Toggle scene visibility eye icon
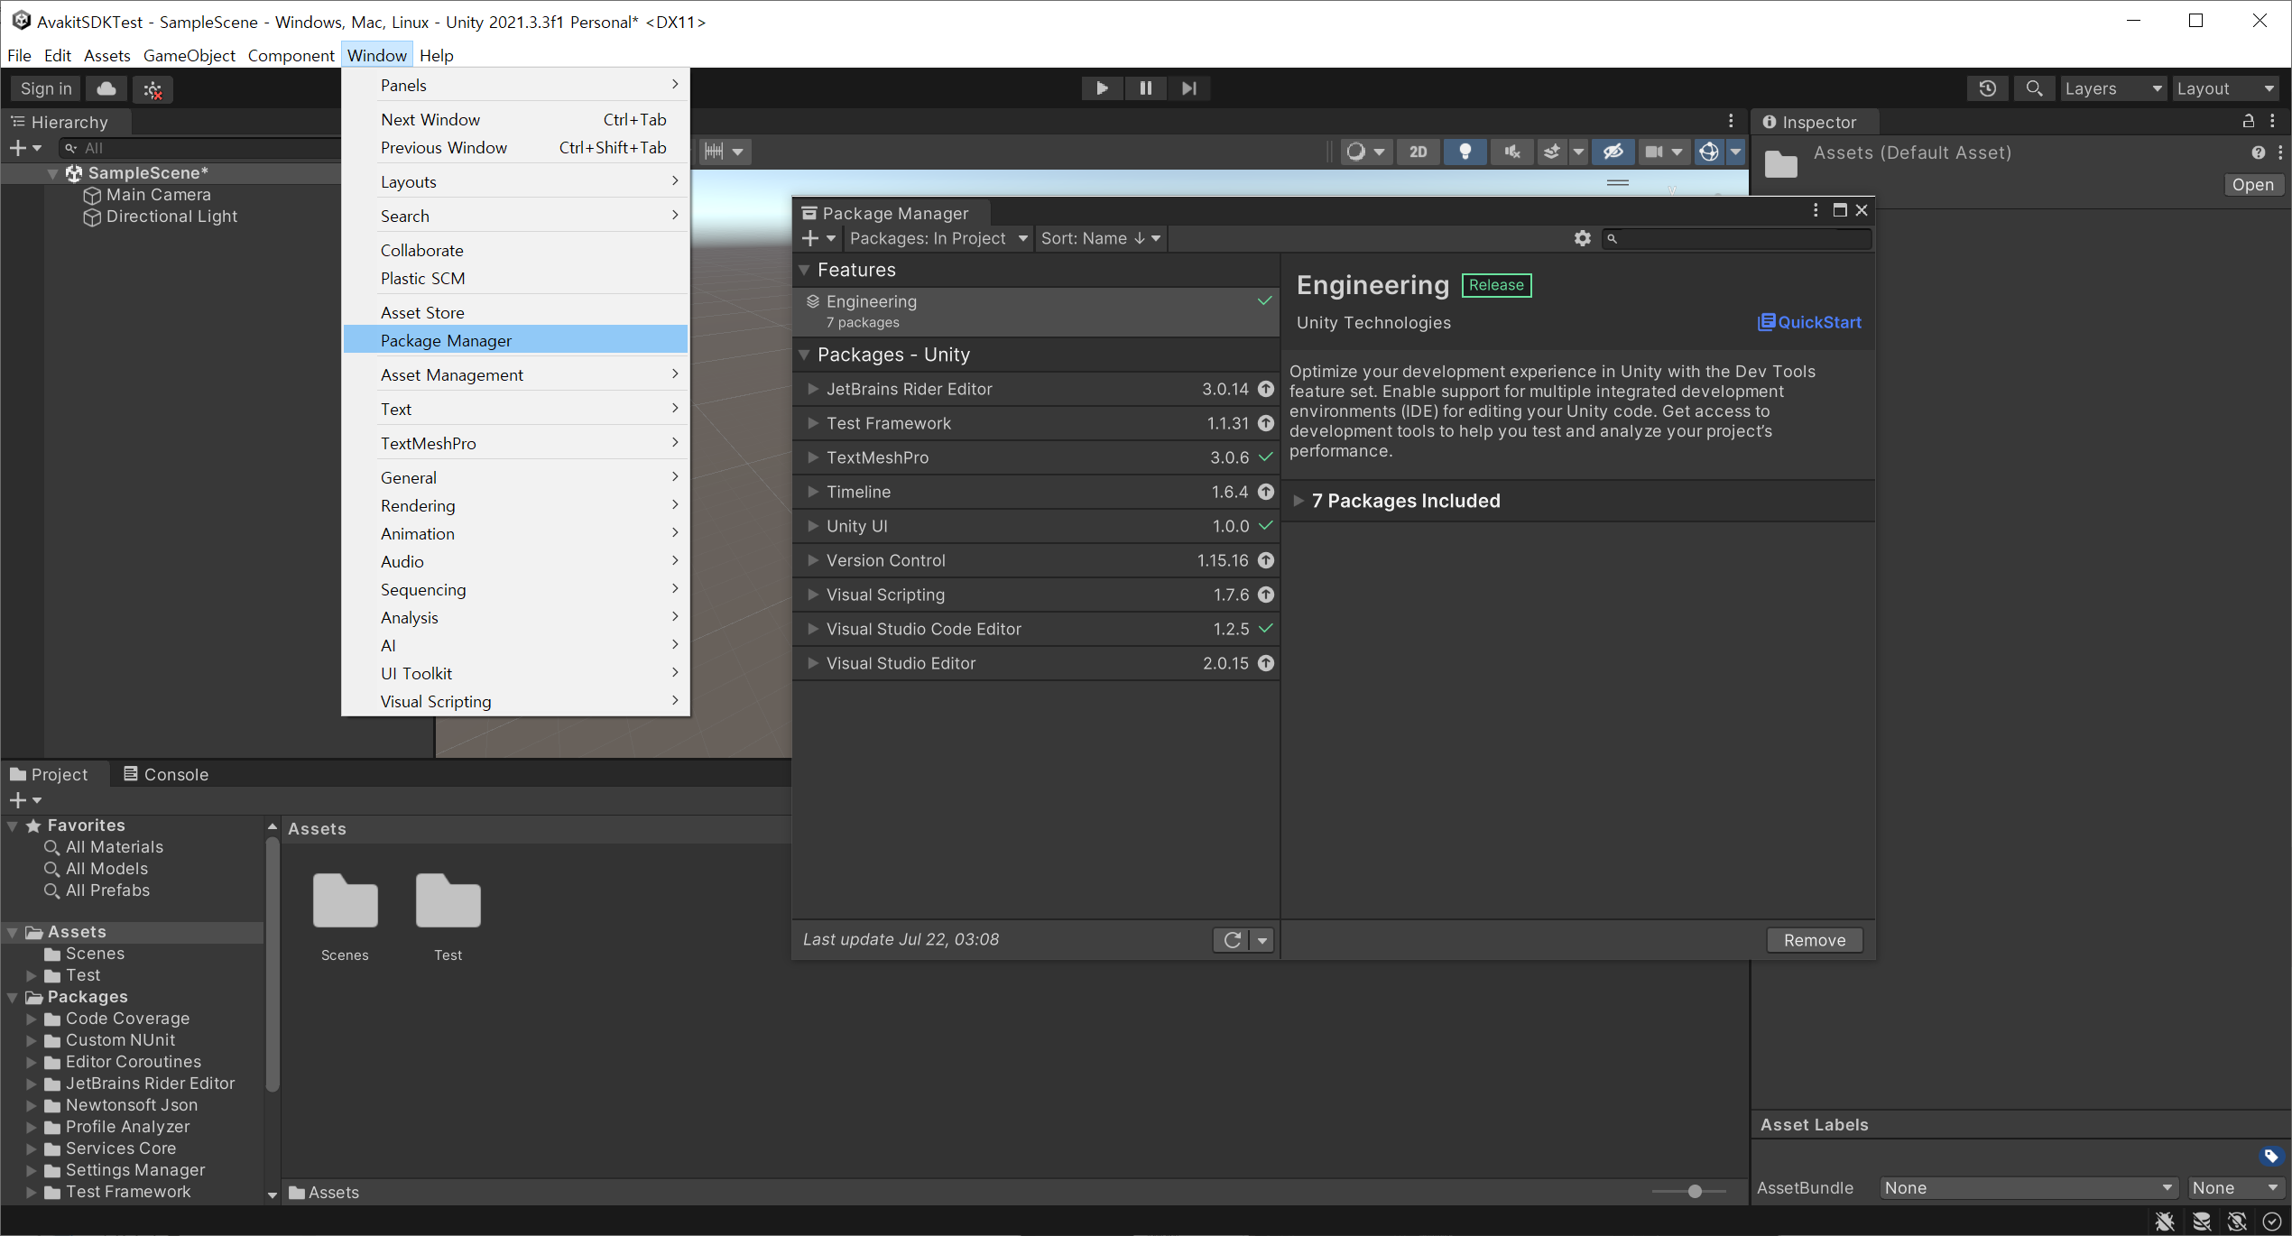This screenshot has height=1236, width=2292. (x=1613, y=152)
